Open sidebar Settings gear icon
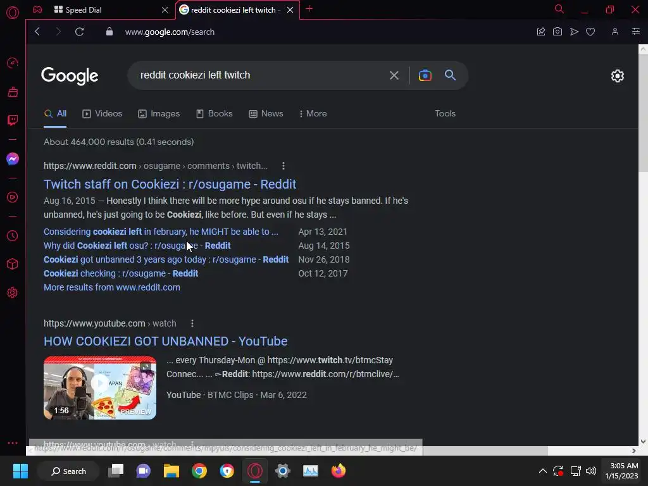 tap(13, 292)
